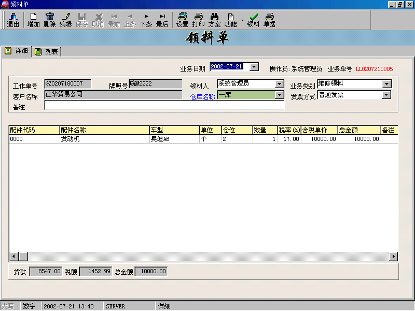Click the 牌照号 field 皖M2222
The height and width of the screenshot is (311, 415).
click(156, 84)
